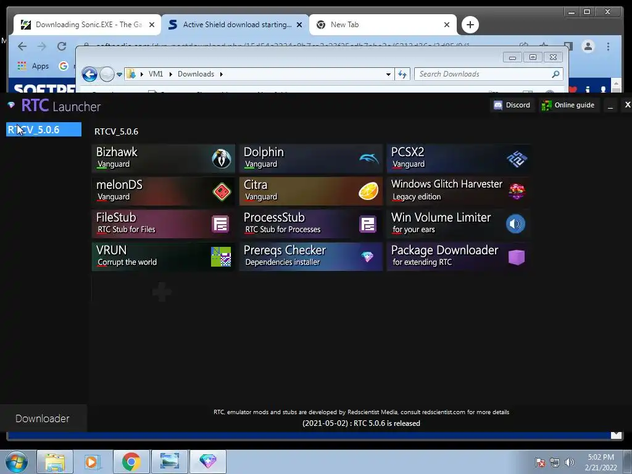Open Chrome profile avatar menu
This screenshot has width=632, height=474.
(x=588, y=46)
